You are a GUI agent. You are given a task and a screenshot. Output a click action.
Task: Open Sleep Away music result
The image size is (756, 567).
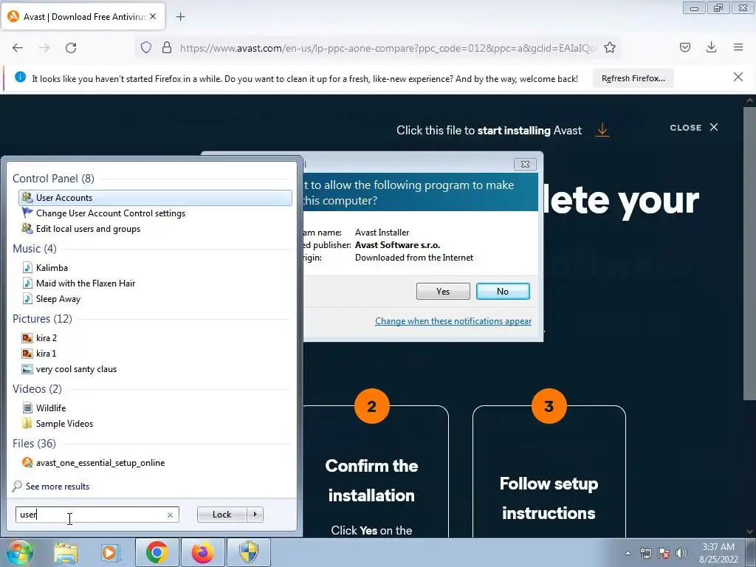tap(58, 298)
